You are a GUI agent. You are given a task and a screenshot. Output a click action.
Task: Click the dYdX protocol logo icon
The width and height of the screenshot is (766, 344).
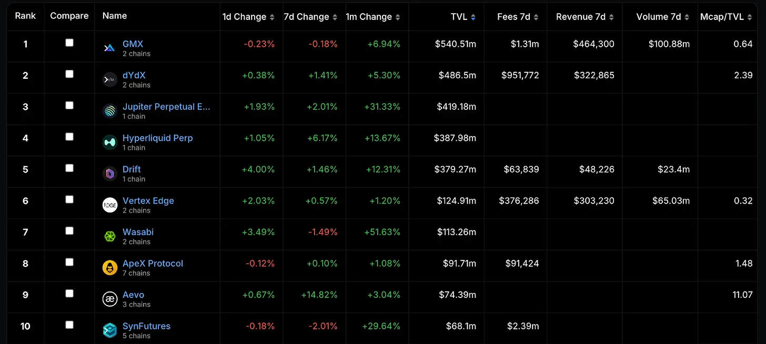point(109,80)
